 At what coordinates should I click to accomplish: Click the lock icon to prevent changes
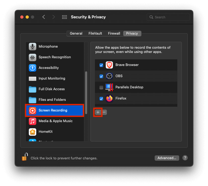(x=25, y=157)
